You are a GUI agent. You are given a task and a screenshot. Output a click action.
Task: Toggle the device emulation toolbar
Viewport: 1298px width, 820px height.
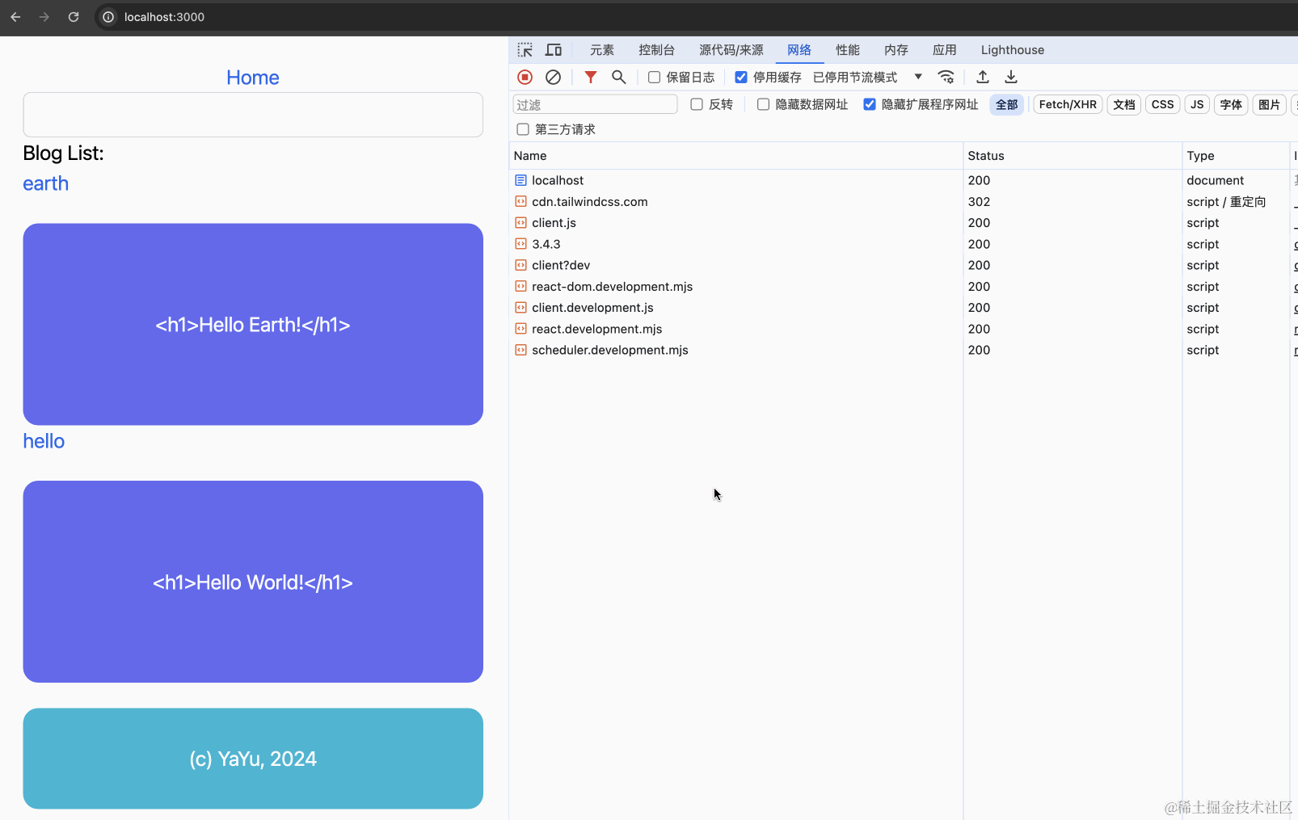554,49
